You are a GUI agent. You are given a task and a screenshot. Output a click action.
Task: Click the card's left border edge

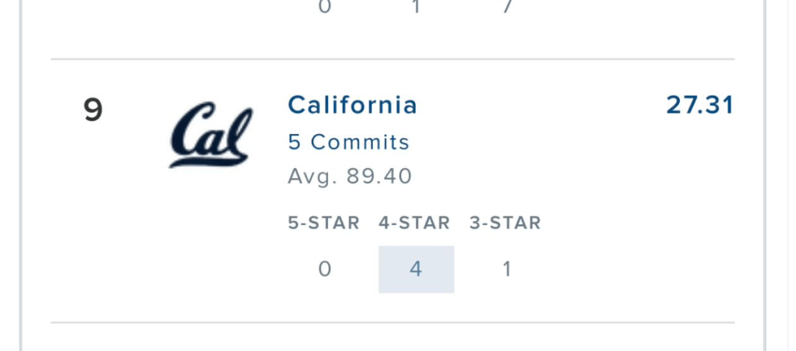[x=22, y=175]
